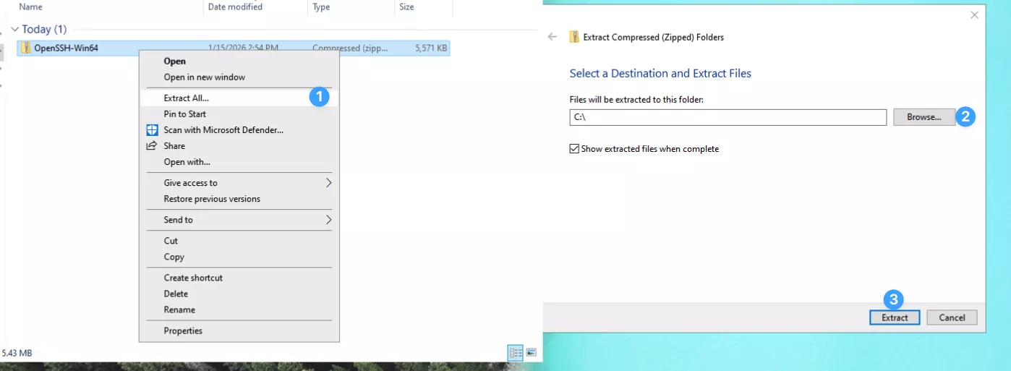Click the back arrow in Extract dialog
Screen dimensions: 1011x371
pos(553,37)
